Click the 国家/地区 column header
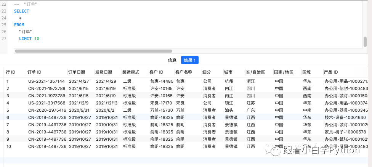This screenshot has width=372, height=167. pos(284,72)
